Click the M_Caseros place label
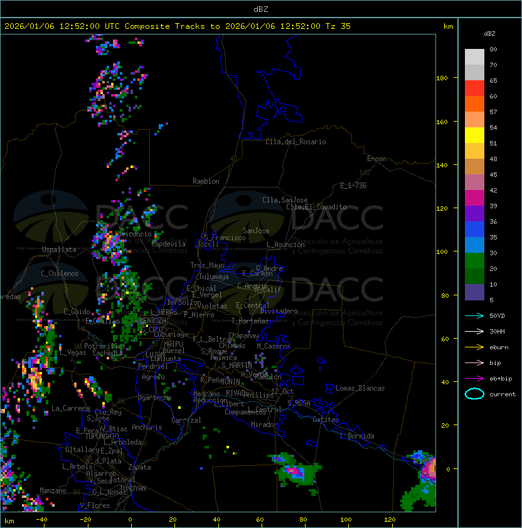Image resolution: width=522 pixels, height=528 pixels. coord(274,346)
